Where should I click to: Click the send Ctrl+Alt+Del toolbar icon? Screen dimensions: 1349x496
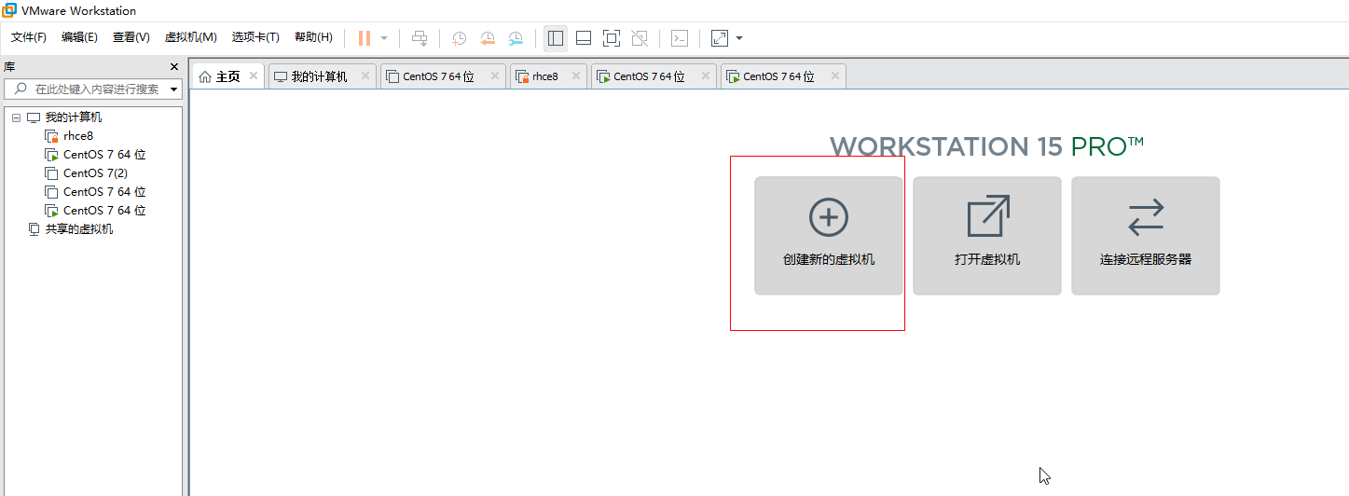tap(420, 38)
